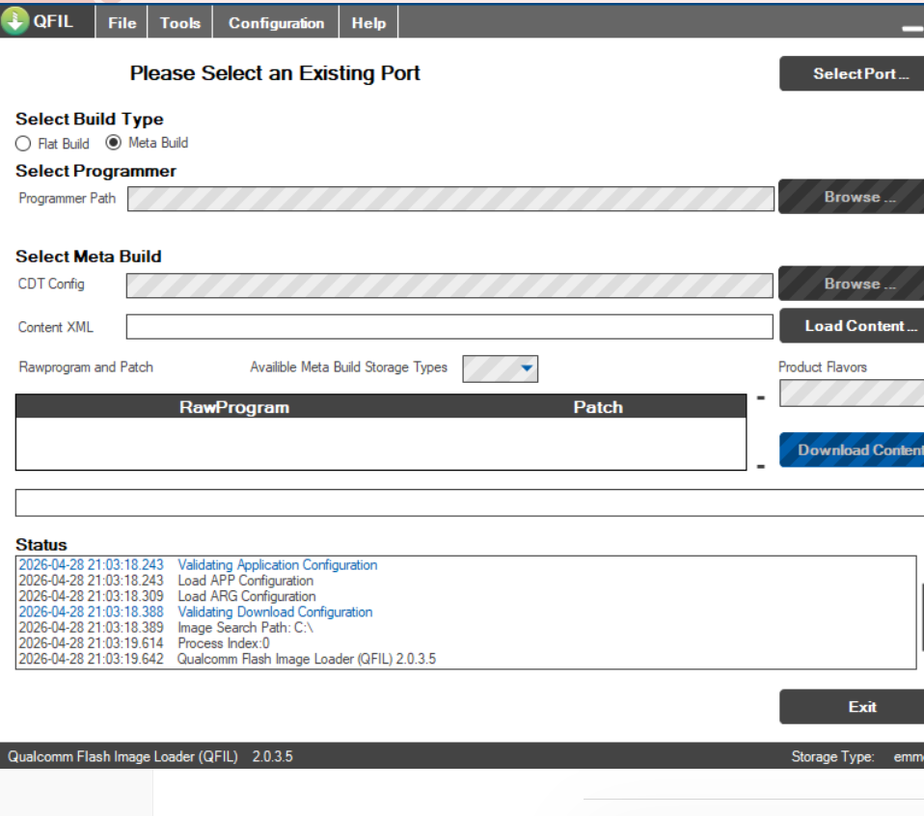Click the Product Flavors combo box

[x=852, y=393]
